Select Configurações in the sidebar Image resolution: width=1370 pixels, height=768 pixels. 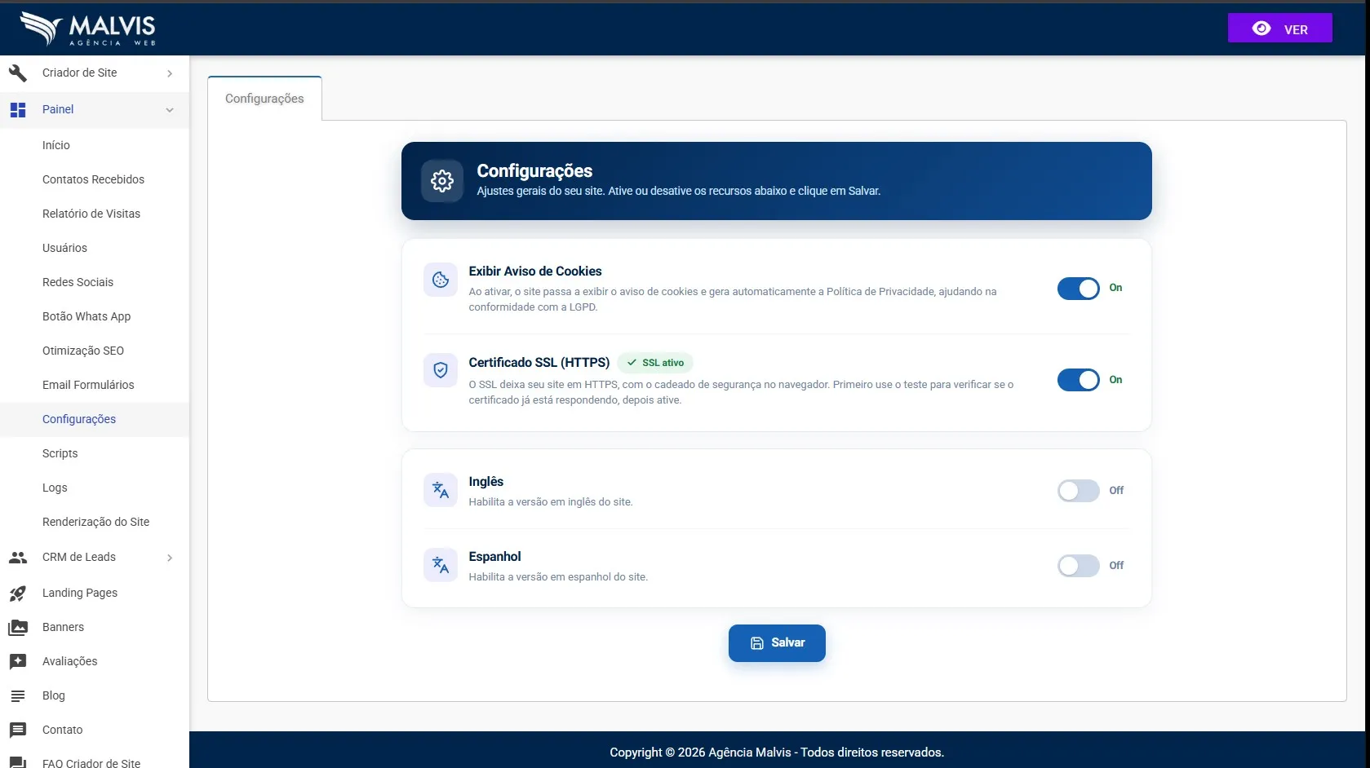(95, 419)
